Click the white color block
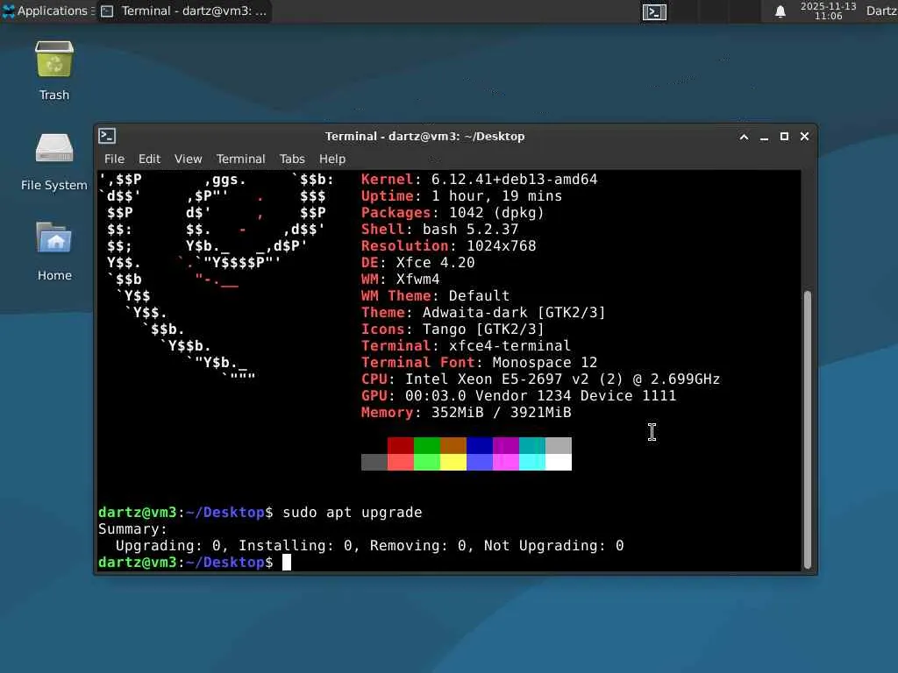898x673 pixels. point(559,462)
